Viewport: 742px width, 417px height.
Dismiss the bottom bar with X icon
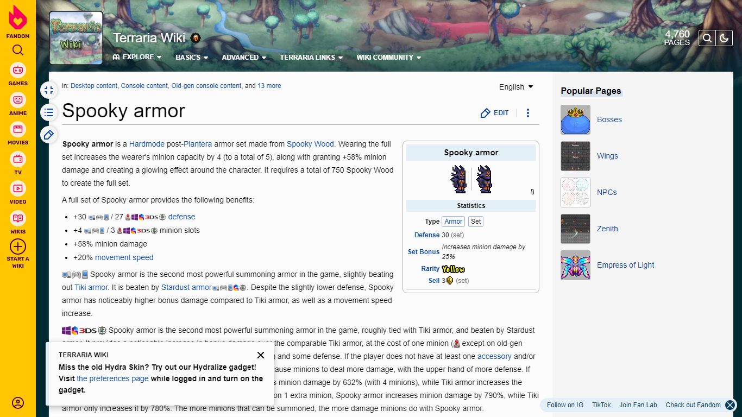(731, 405)
